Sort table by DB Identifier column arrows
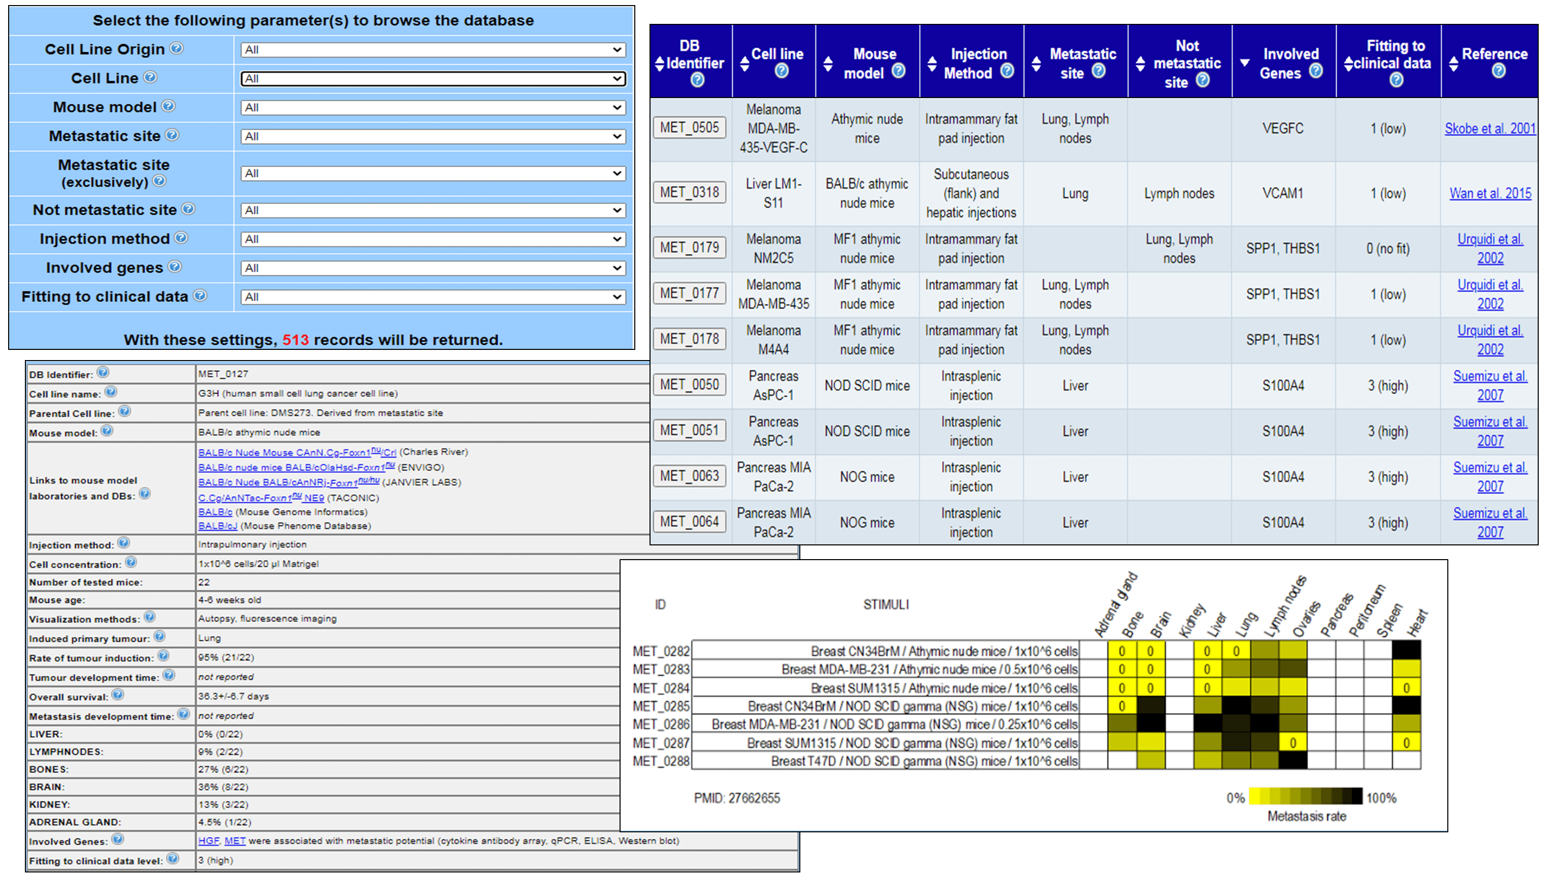Image resolution: width=1557 pixels, height=876 pixels. pos(660,63)
